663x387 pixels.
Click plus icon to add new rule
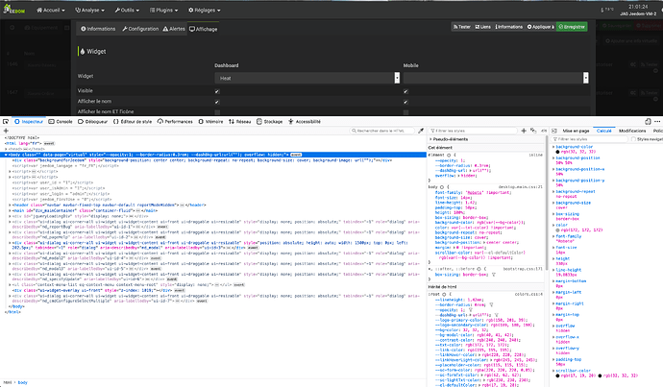coord(524,131)
